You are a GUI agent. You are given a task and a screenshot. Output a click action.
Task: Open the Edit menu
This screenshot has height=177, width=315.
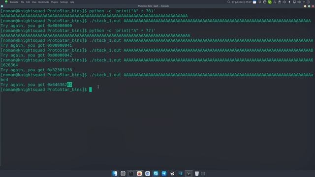tap(28, 2)
